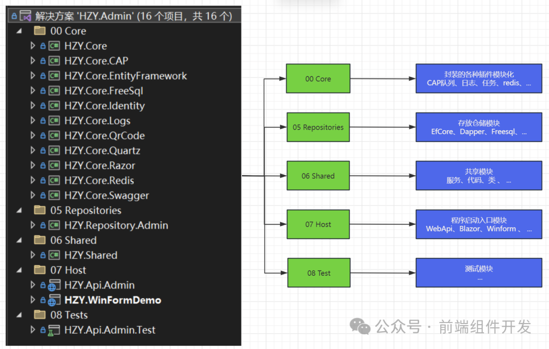The width and height of the screenshot is (549, 349).
Task: Click the lock icon beside HZY.Core.Razor
Action: 43,166
